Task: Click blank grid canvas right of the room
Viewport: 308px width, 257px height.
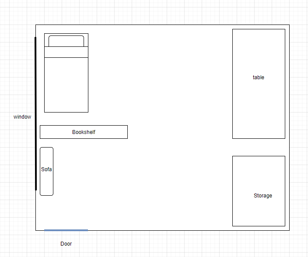Action: tap(299, 131)
